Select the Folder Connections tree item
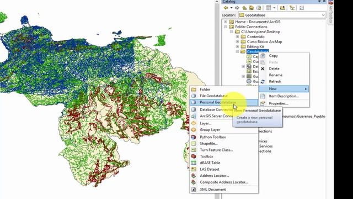Image resolution: width=353 pixels, height=199 pixels. tap(251, 27)
